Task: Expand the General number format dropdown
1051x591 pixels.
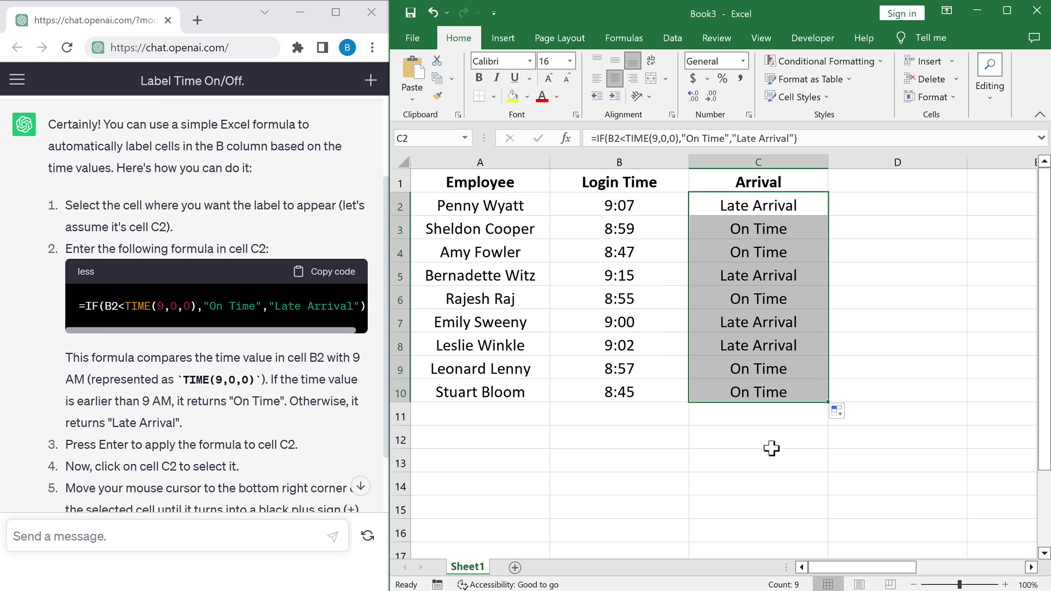Action: (x=743, y=61)
